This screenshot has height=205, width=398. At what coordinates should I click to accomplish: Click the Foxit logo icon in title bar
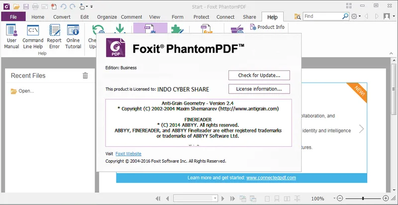(7, 6)
